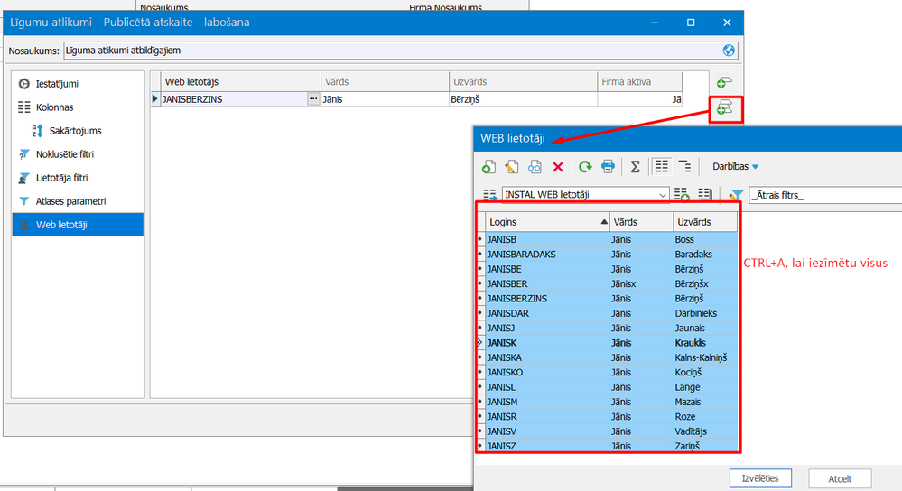Click the view record glasses icon
Screen dimensions: 902x491
tap(535, 166)
